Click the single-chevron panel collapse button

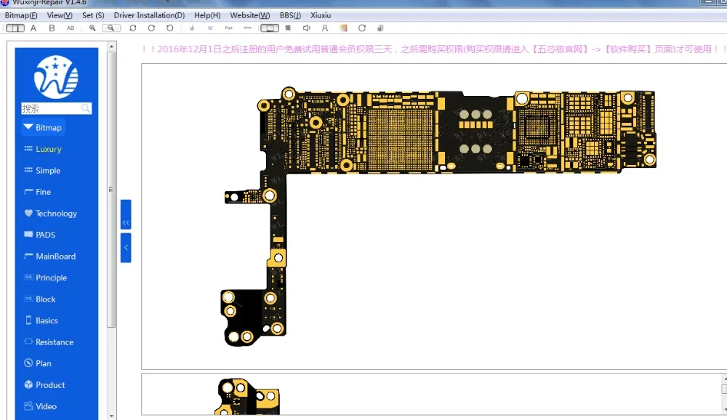click(126, 248)
